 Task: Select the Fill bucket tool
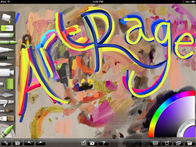tap(7, 18)
